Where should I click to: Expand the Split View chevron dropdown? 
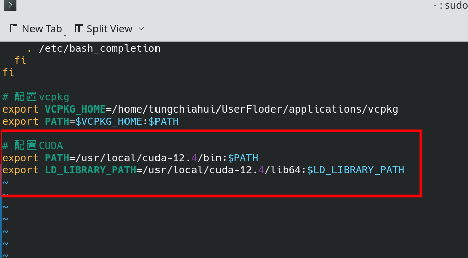(141, 29)
